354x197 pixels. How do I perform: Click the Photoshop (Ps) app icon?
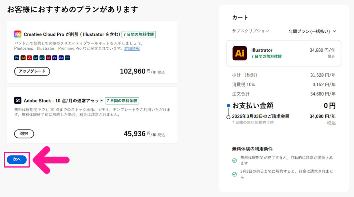point(17,58)
